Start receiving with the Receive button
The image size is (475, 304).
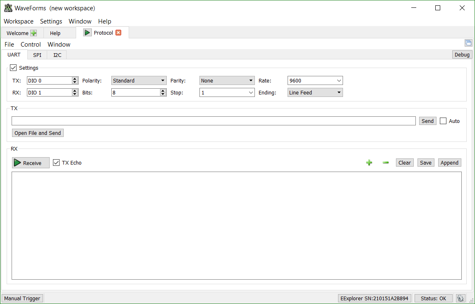31,163
